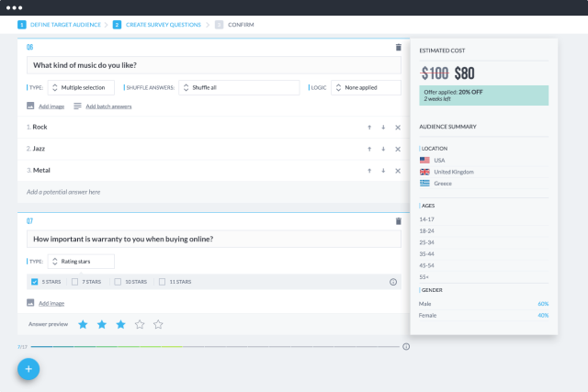
Task: Click Add batch answers link
Action: [x=108, y=106]
